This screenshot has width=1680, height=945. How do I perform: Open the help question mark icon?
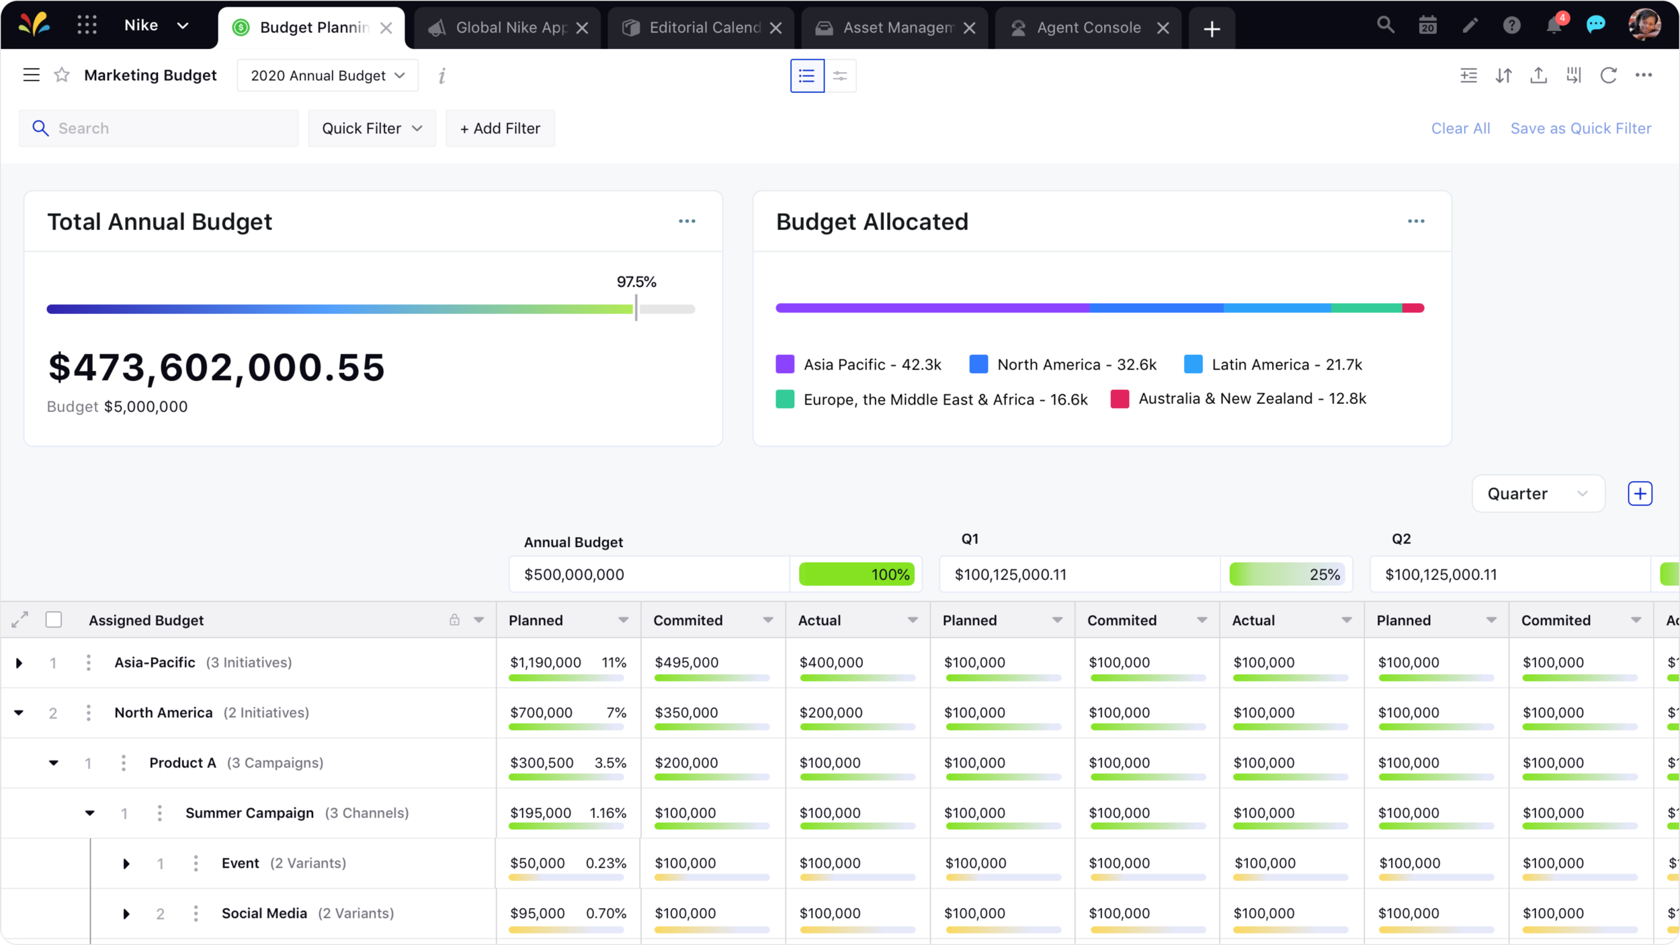point(1511,26)
